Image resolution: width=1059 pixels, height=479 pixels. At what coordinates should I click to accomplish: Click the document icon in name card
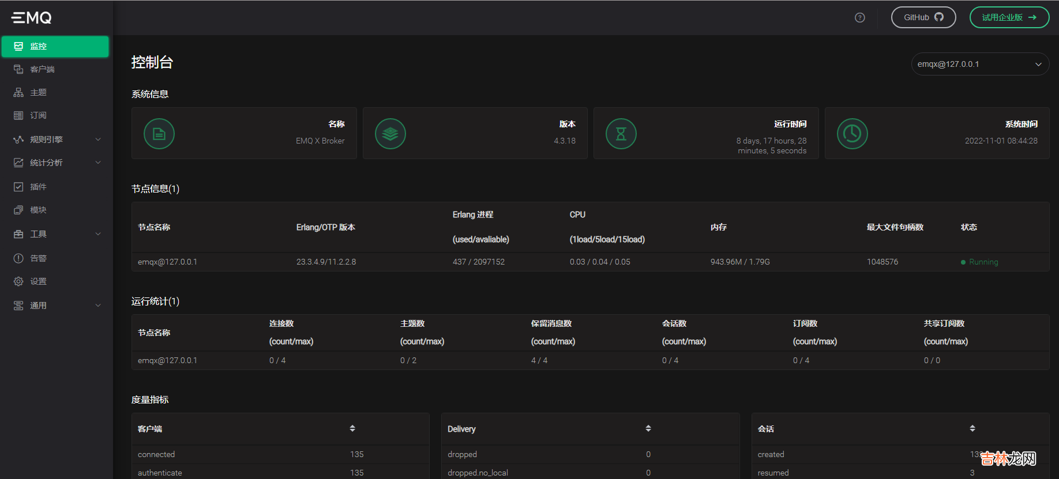pos(159,134)
